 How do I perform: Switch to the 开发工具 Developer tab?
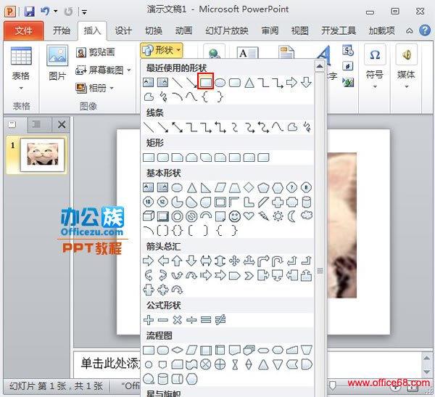point(339,30)
